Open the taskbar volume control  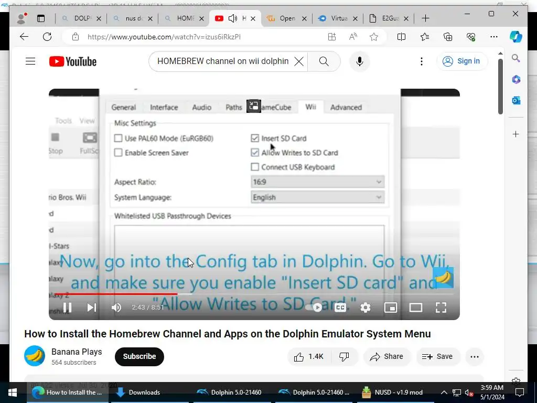tap(469, 393)
